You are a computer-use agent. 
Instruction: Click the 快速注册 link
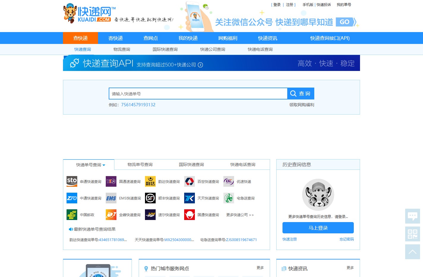[290, 239]
